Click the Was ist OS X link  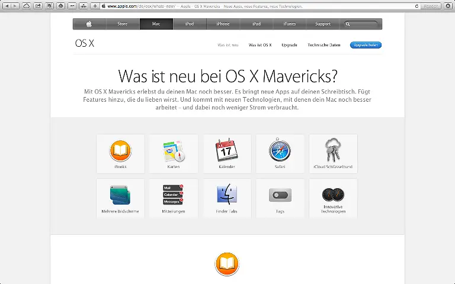260,45
